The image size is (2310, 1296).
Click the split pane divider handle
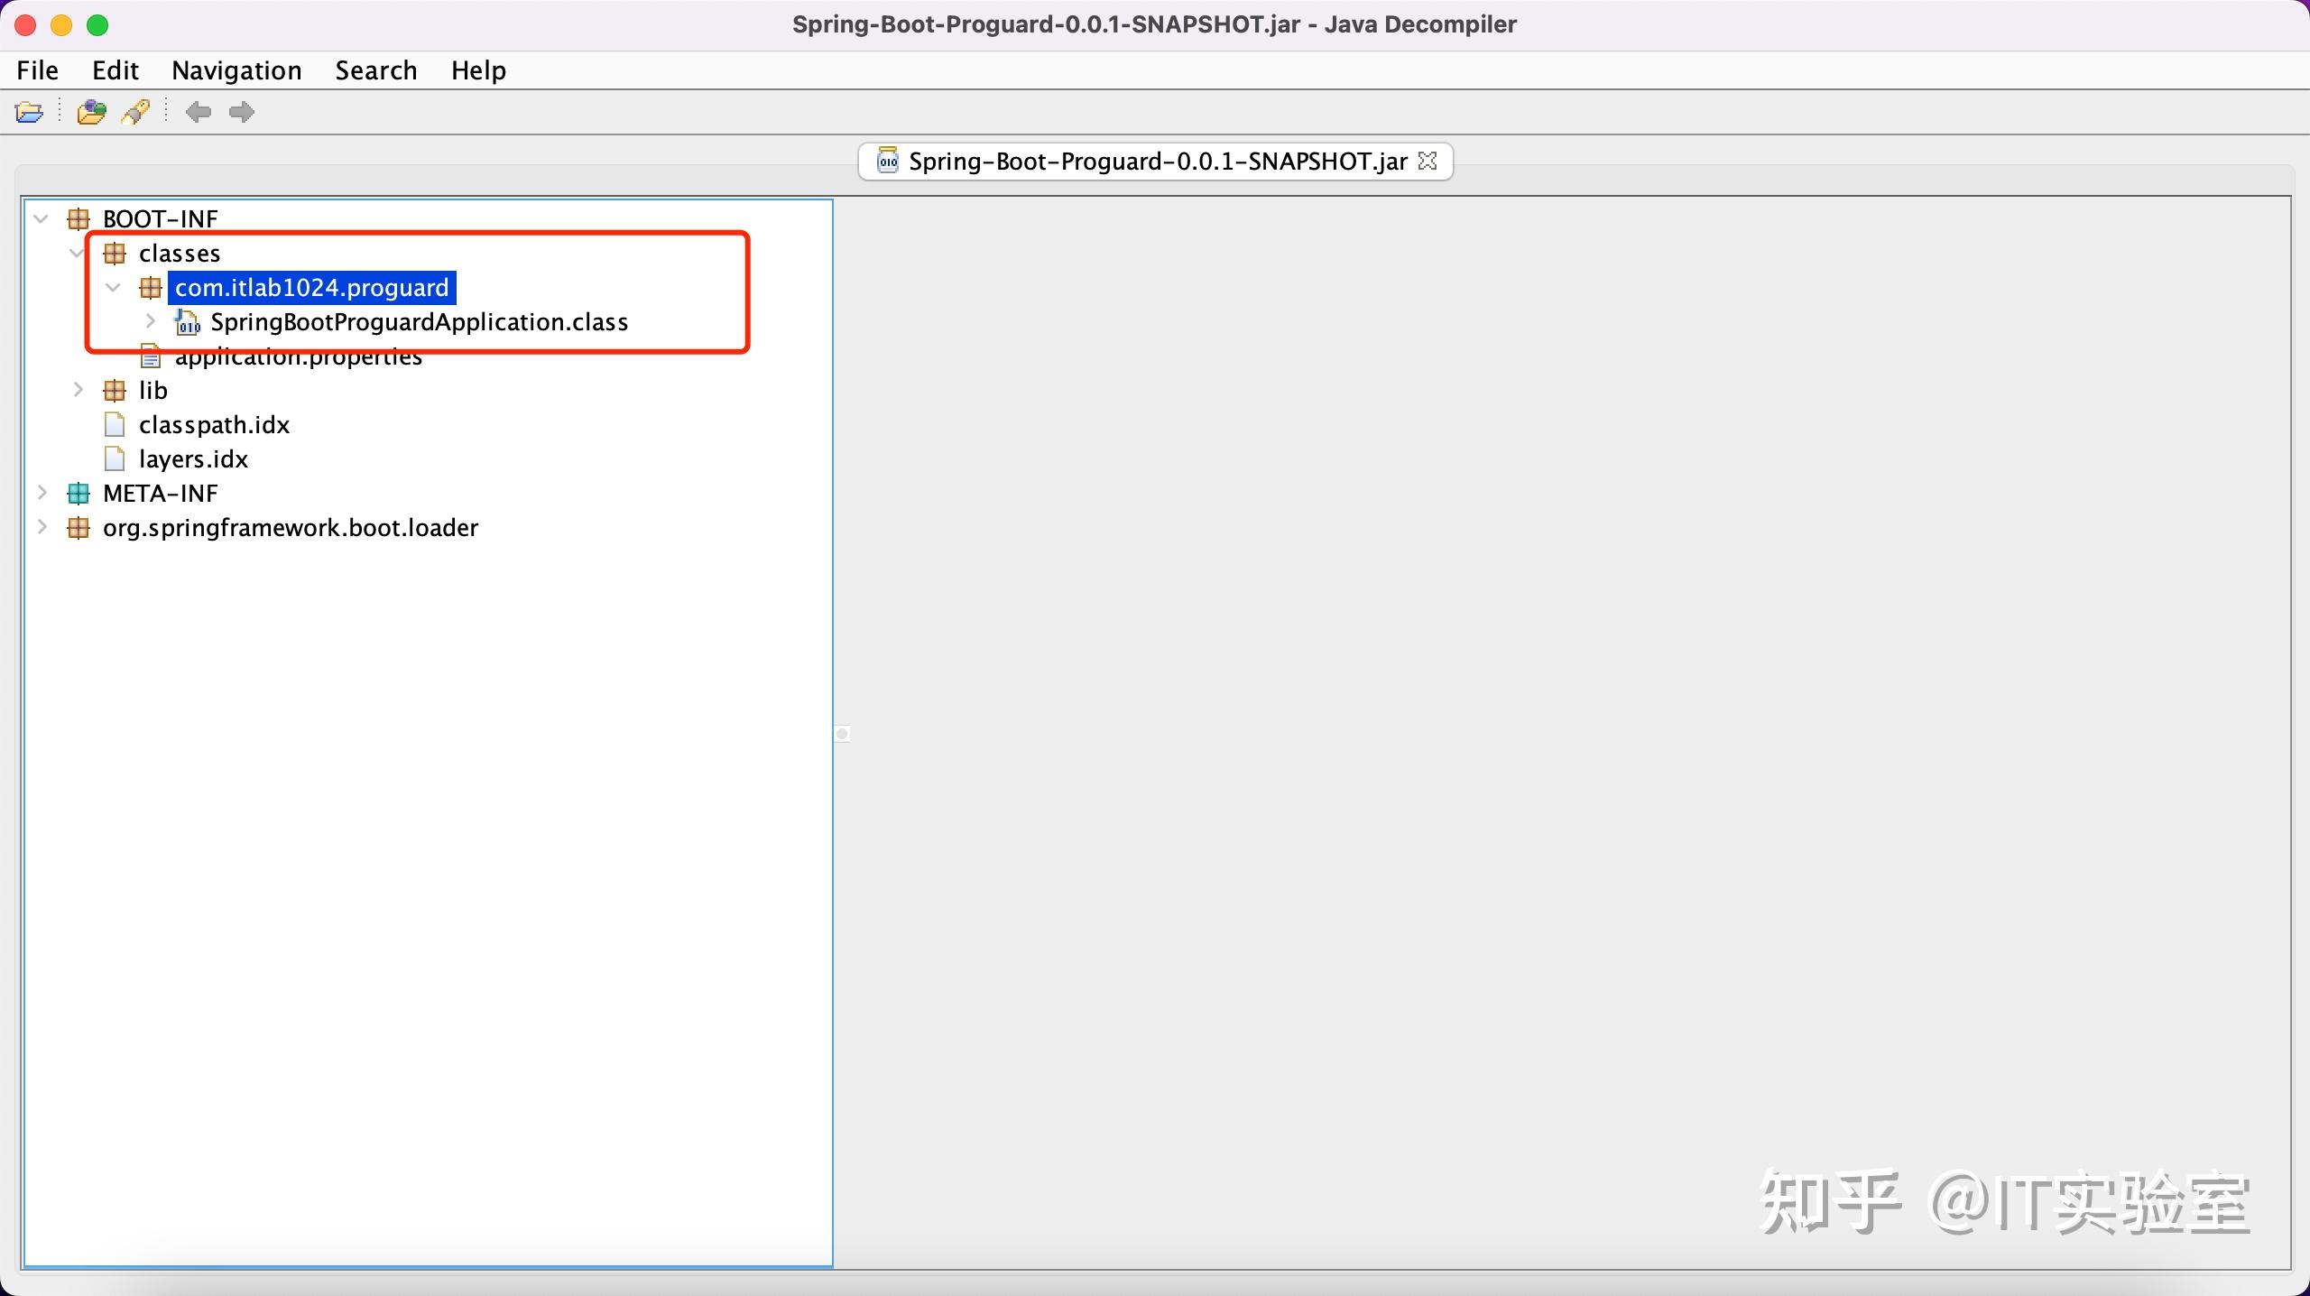842,734
